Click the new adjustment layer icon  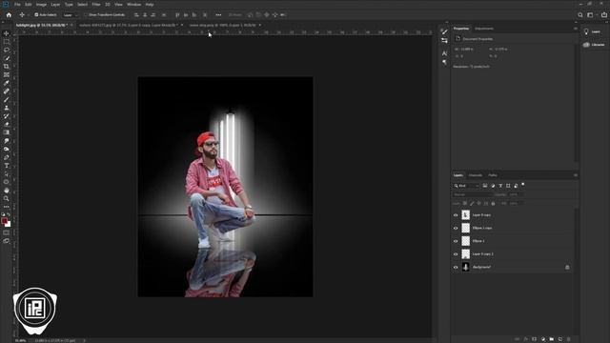[543, 339]
